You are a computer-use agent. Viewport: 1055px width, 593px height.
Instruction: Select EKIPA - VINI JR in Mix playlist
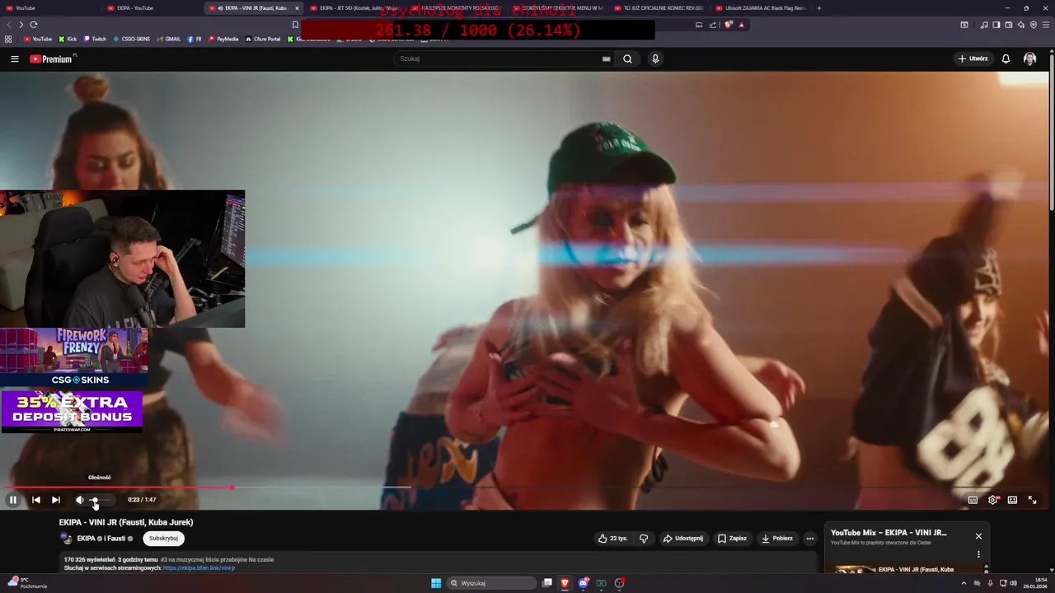[x=906, y=569]
